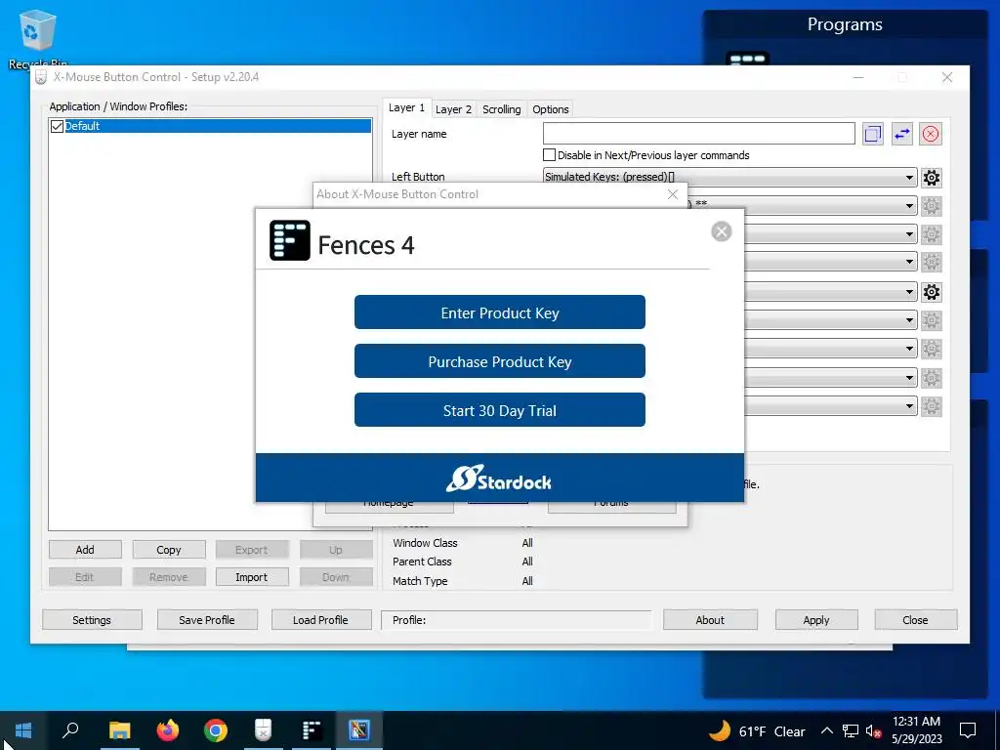Open X-Mouse Settings button

[92, 620]
